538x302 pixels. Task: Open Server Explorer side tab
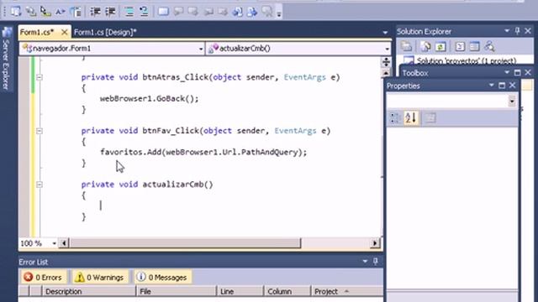click(x=7, y=59)
